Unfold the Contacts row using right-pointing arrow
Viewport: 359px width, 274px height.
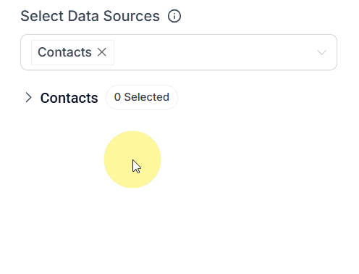click(x=28, y=98)
